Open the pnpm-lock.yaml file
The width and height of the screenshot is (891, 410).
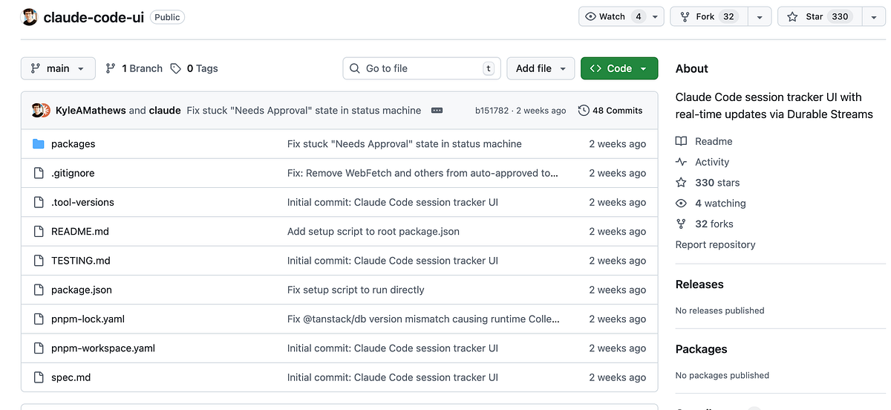[x=88, y=319]
